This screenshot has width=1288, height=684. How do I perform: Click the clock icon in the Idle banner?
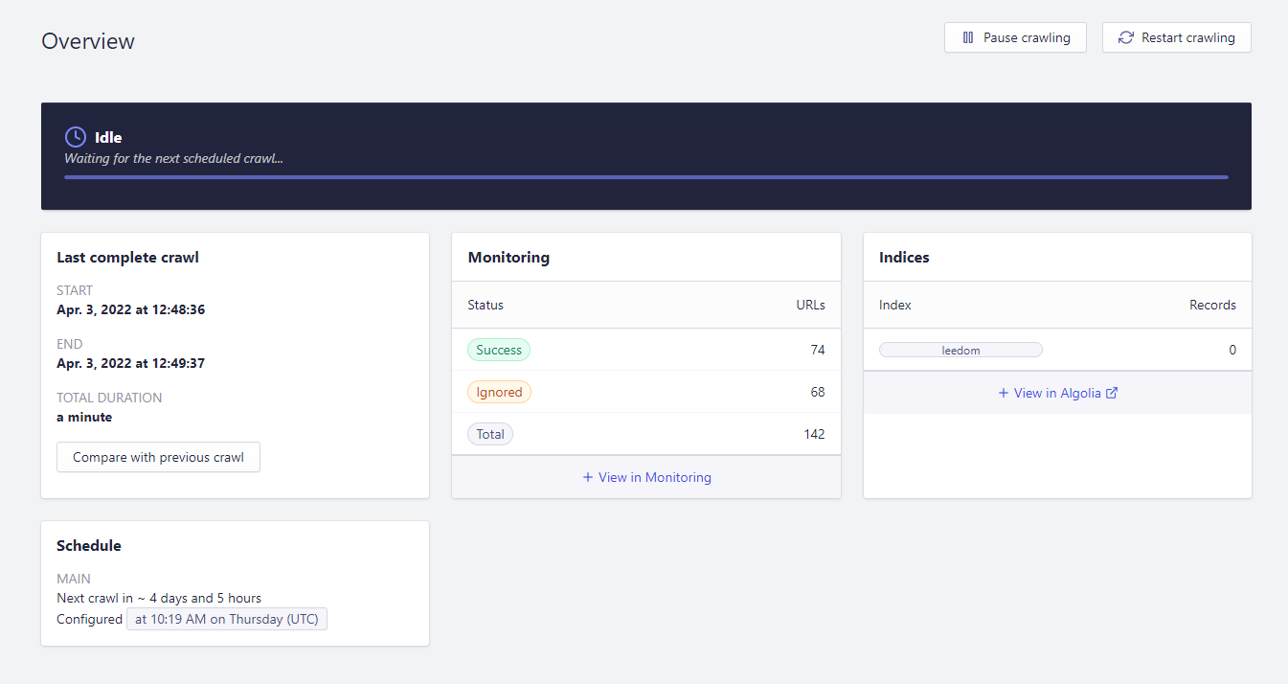point(75,136)
